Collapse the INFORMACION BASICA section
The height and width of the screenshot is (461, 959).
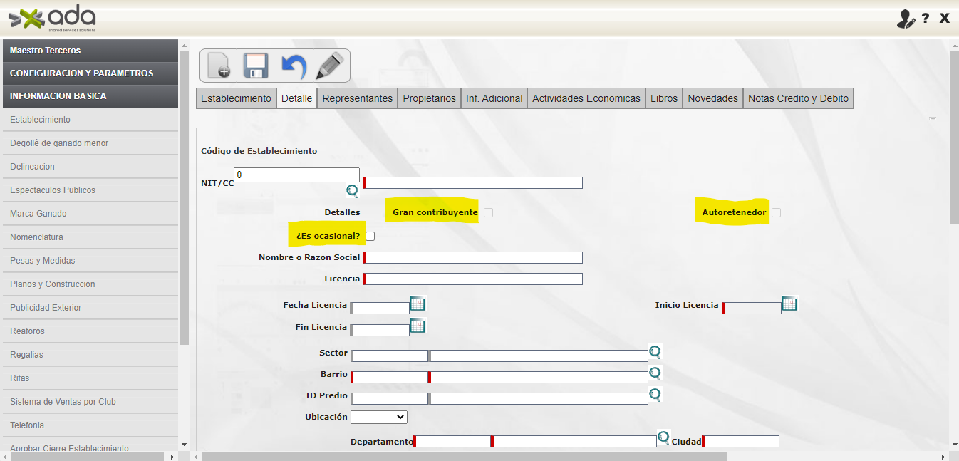tap(90, 96)
